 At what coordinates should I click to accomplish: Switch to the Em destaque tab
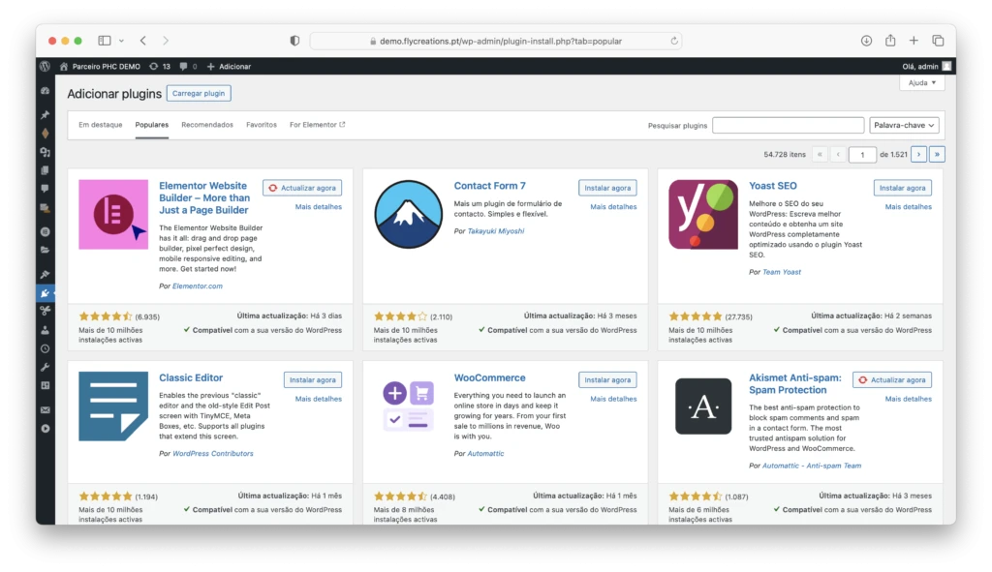pyautogui.click(x=101, y=125)
